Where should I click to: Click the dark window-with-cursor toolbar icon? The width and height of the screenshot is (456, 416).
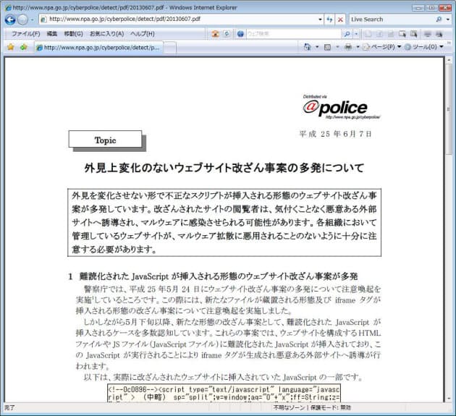pyautogui.click(x=413, y=34)
